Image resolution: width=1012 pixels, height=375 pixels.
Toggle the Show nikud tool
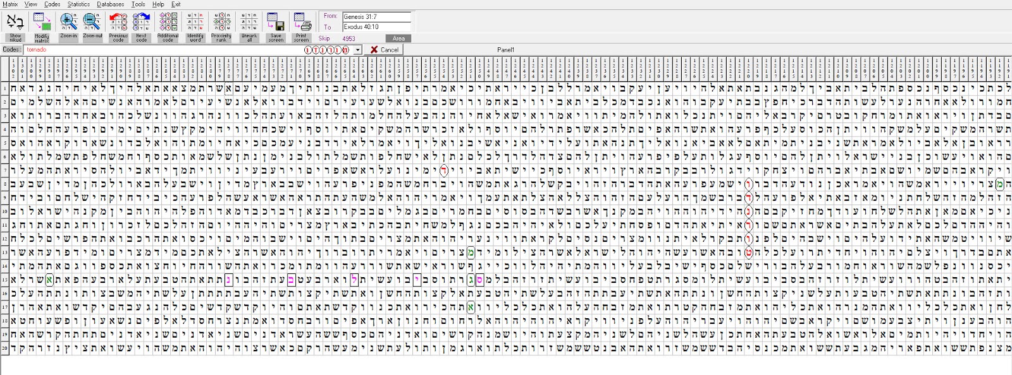[x=15, y=27]
